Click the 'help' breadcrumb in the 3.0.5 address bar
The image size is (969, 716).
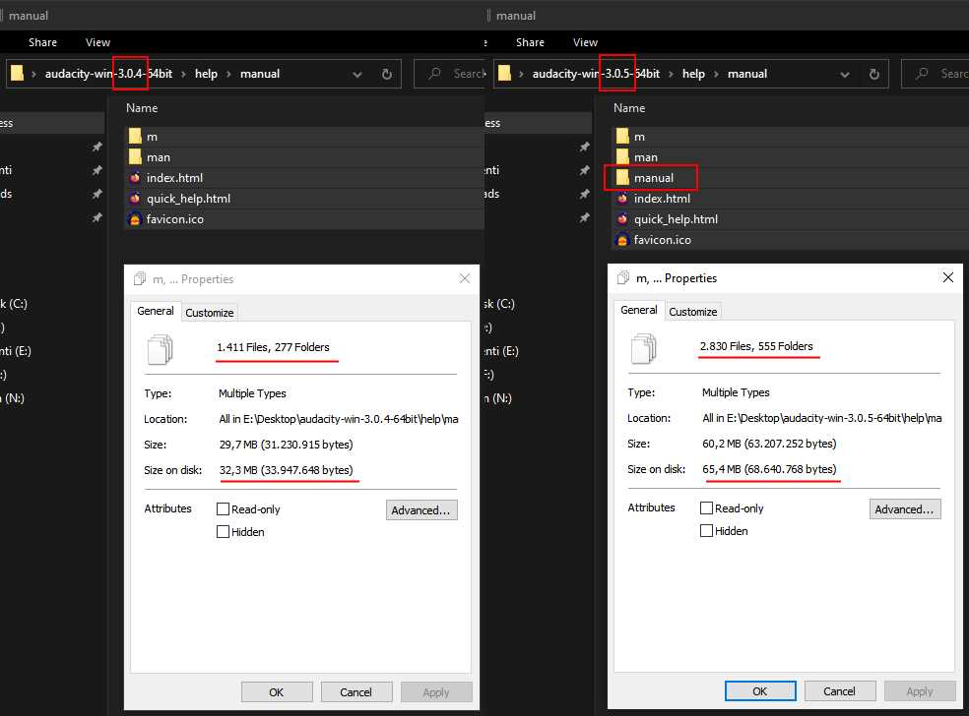coord(693,74)
